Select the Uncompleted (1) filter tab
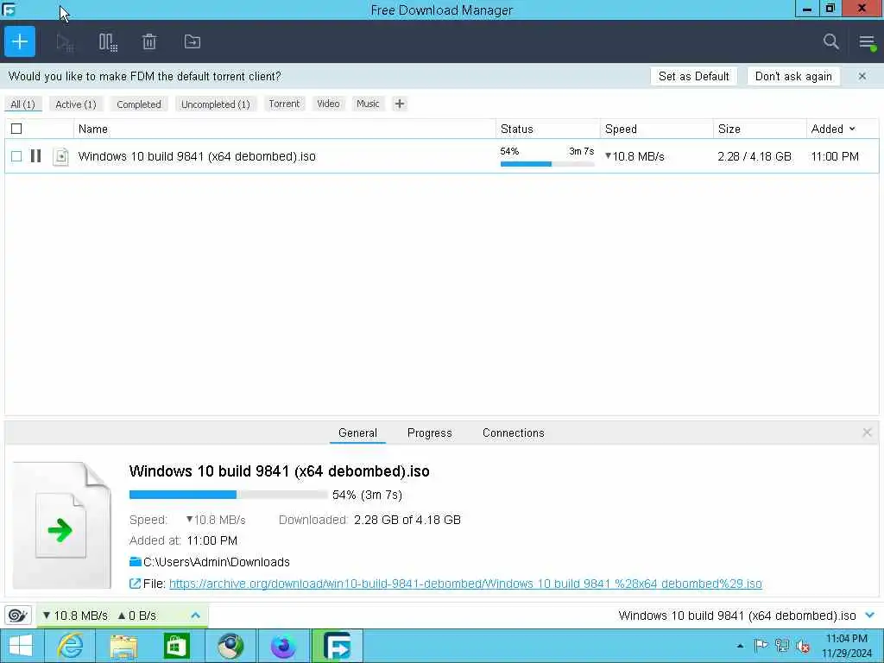Viewport: 884px width, 663px height. [215, 104]
